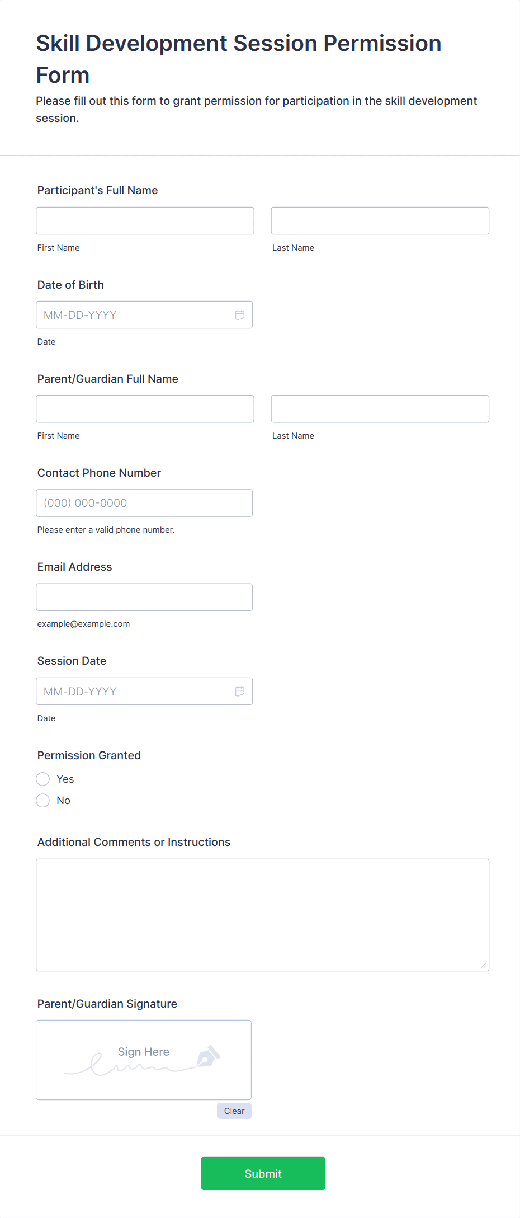Click the Session Date input

click(134, 692)
